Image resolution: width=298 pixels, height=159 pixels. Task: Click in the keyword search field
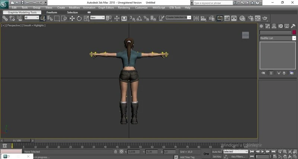(213, 3)
